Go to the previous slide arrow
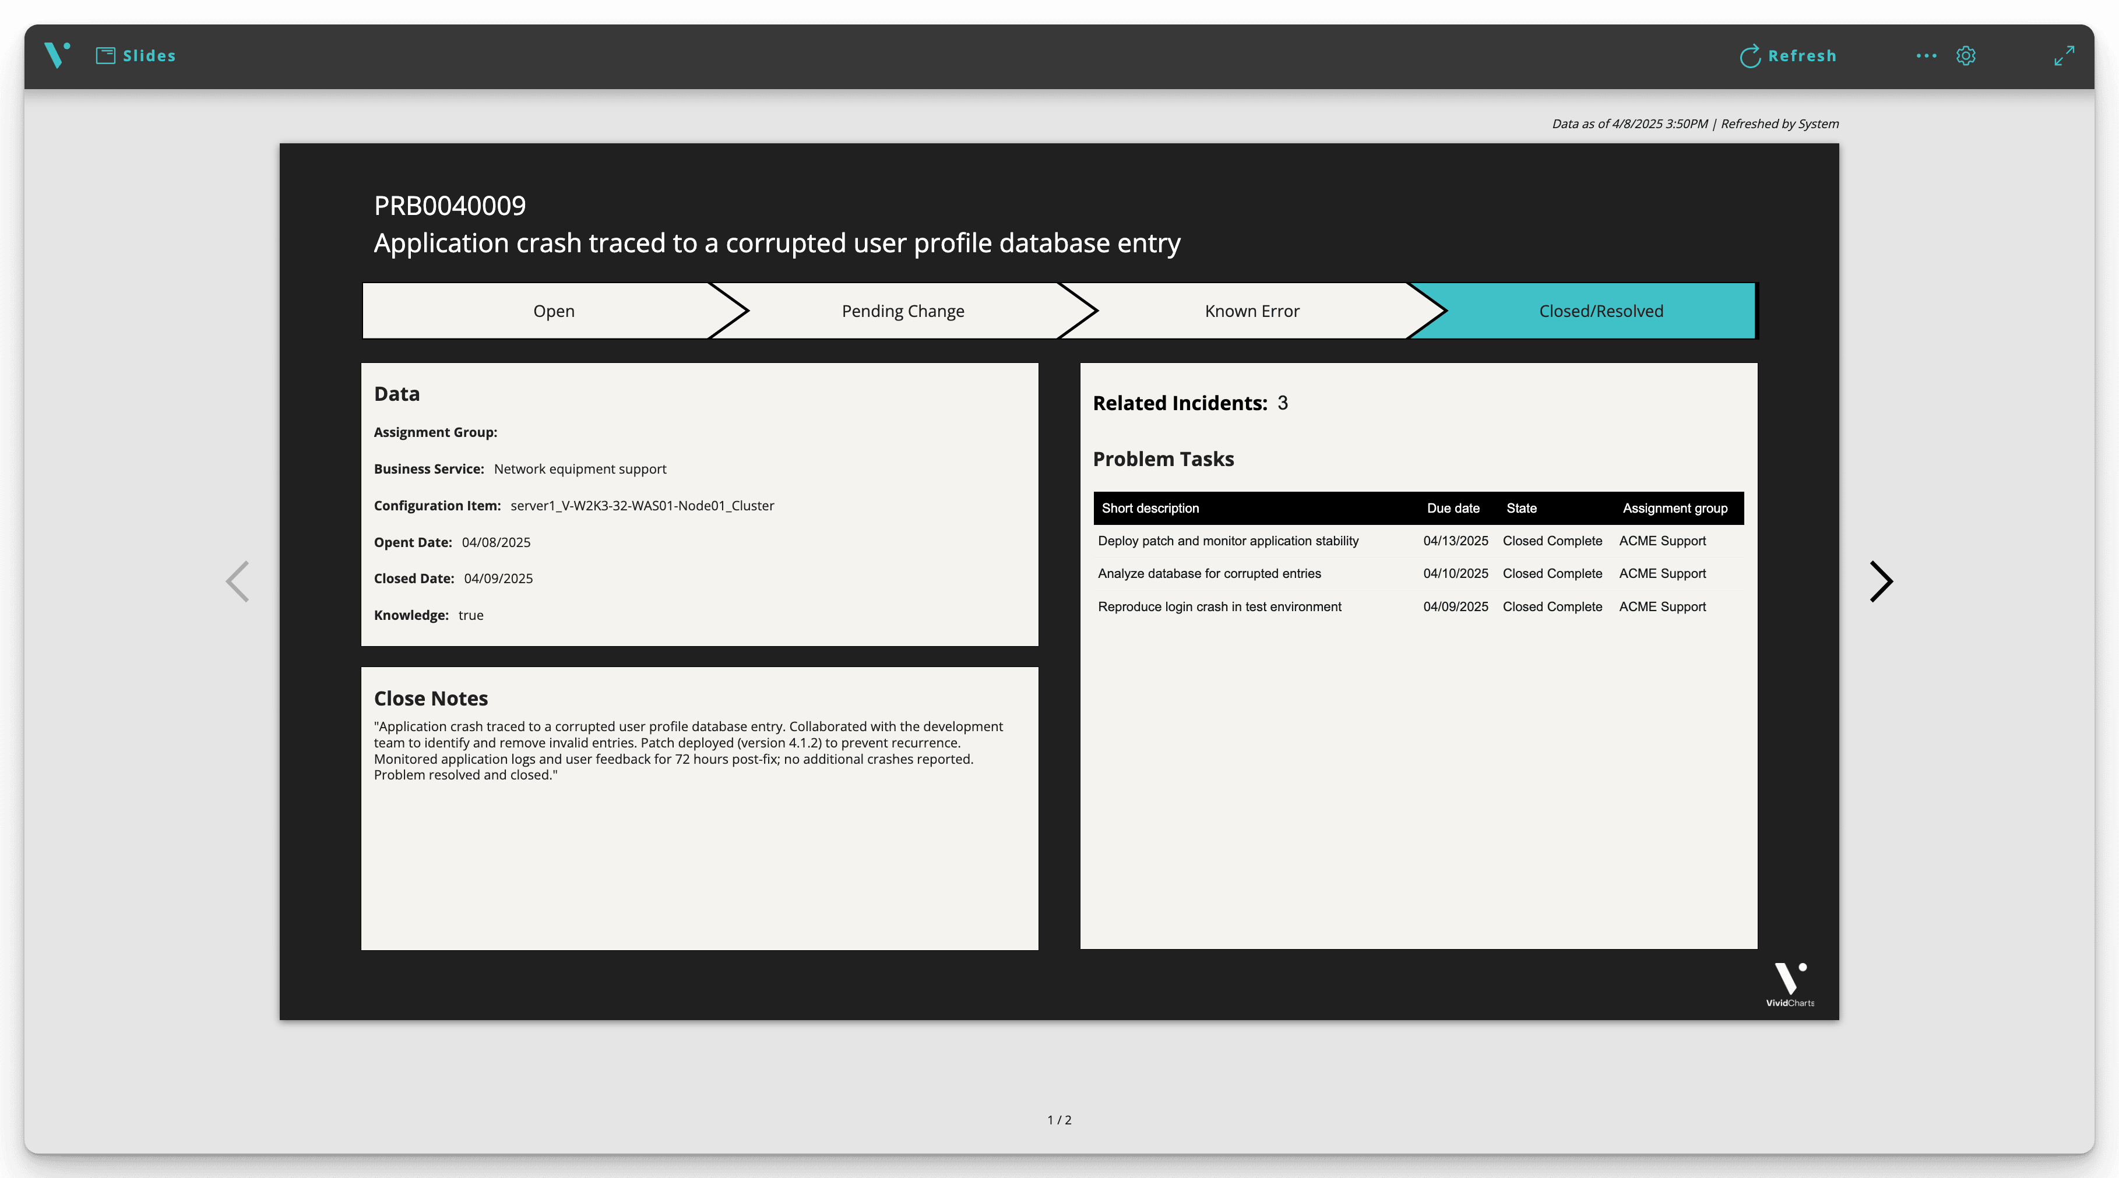This screenshot has height=1178, width=2119. coord(238,581)
